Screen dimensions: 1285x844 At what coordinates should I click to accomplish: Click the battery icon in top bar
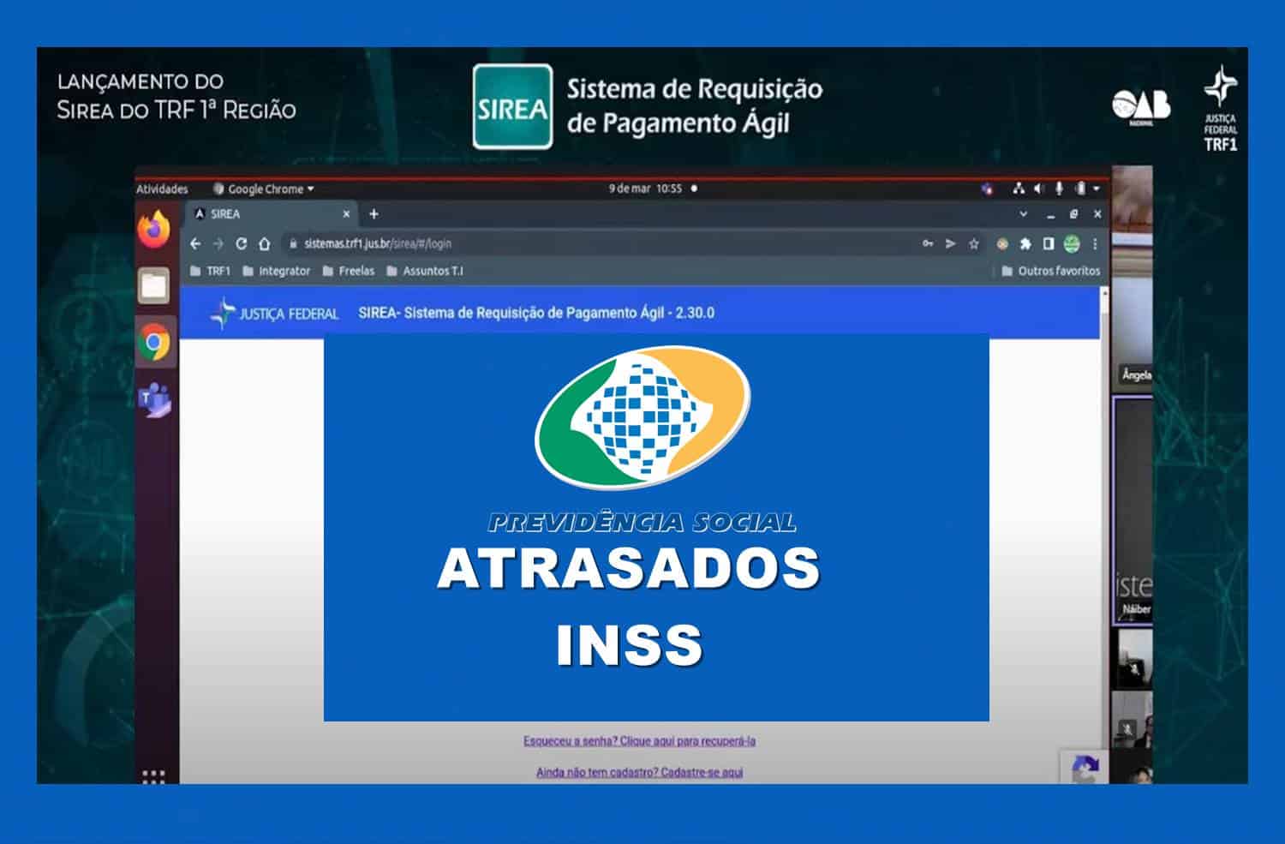tap(1081, 189)
